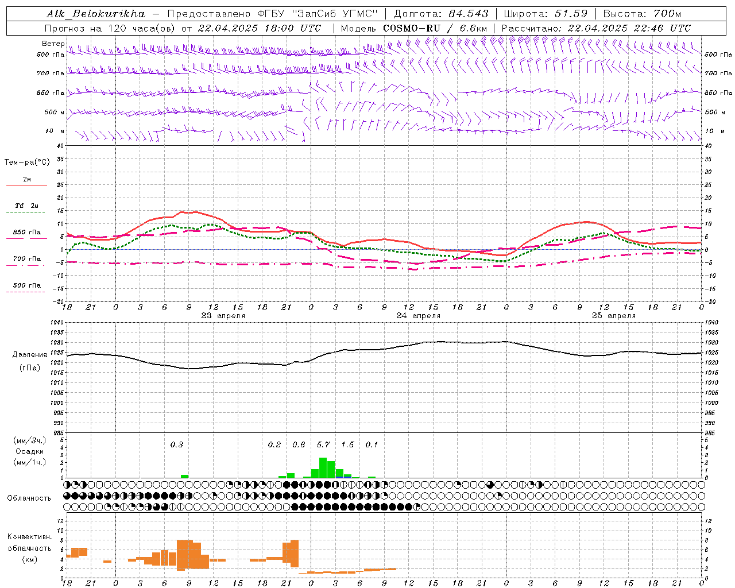Click the 'Конвективн.' convective label
This screenshot has width=735, height=588.
pos(30,537)
